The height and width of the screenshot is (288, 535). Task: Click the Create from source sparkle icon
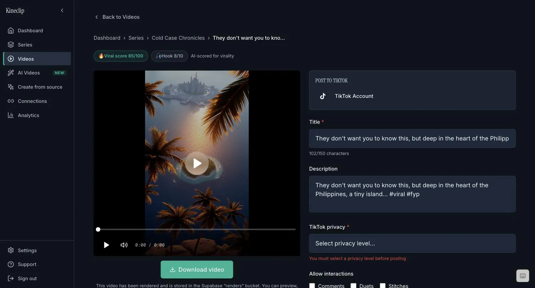[x=11, y=87]
